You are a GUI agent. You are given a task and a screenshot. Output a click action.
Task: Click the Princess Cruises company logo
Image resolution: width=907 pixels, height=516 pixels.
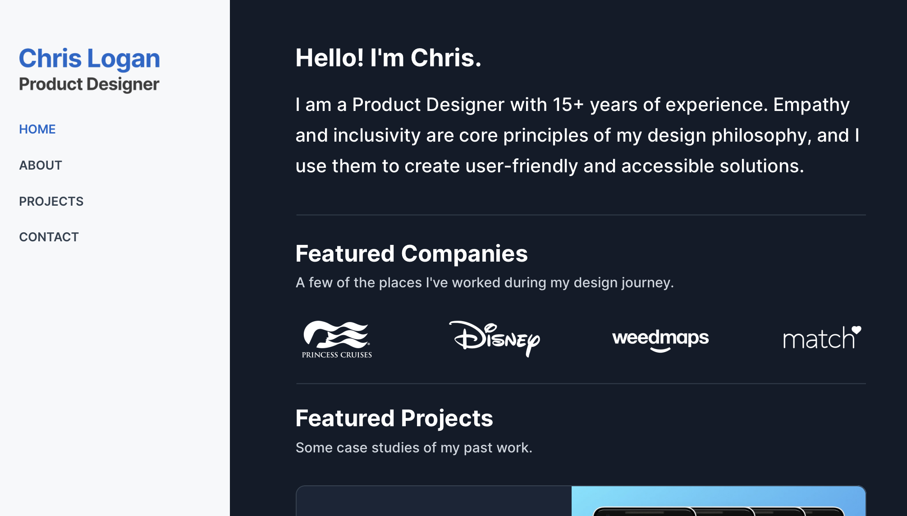click(337, 338)
